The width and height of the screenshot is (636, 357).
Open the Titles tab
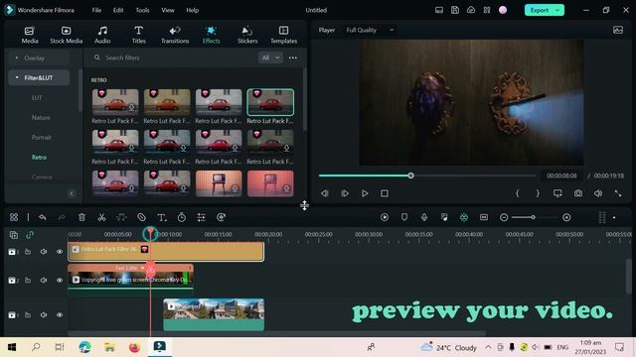[138, 35]
